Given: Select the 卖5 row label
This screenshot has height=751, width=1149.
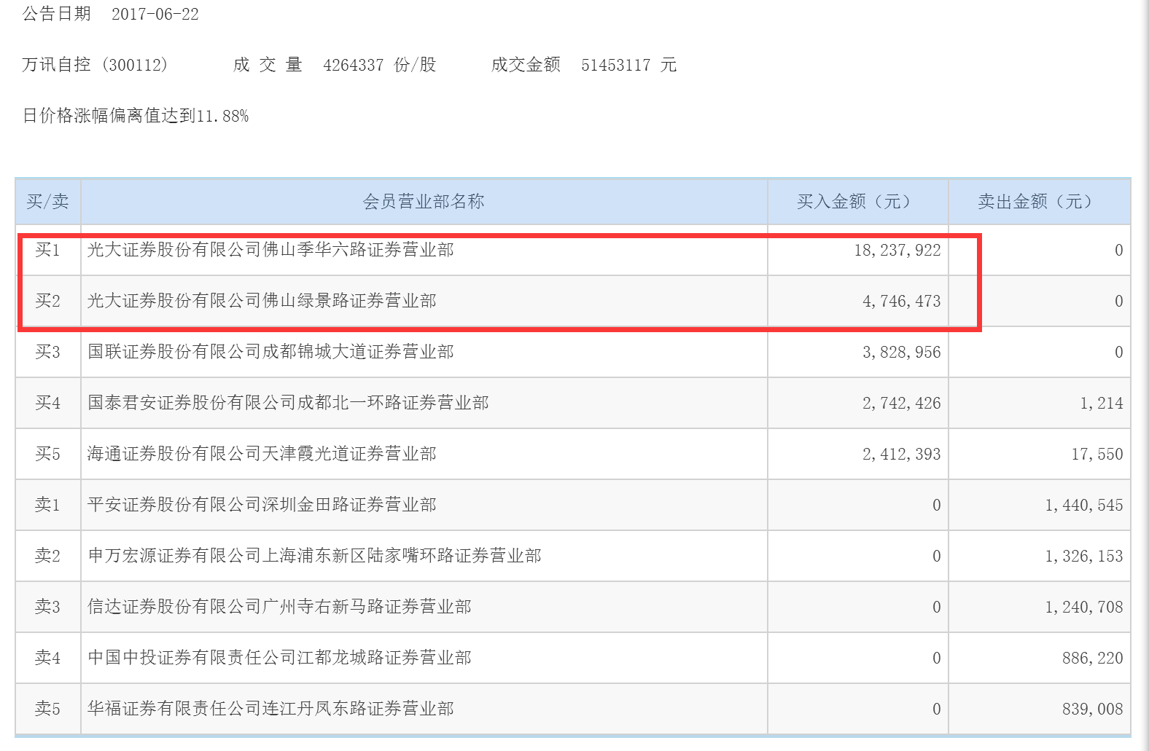Looking at the screenshot, I should click(x=48, y=709).
